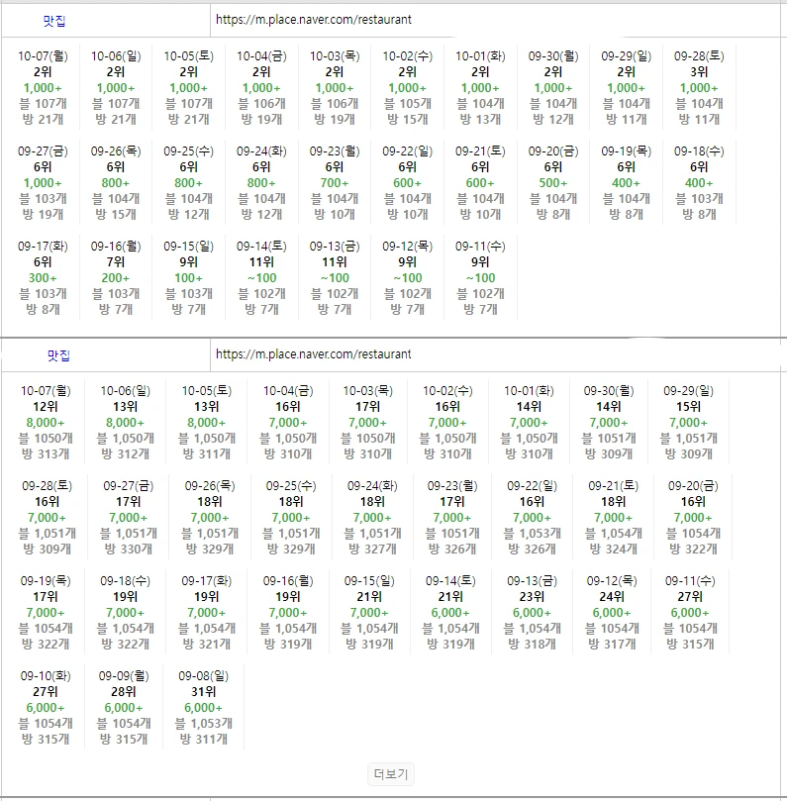Click the upper table's m.place.naver.com restaurant URL
Viewport: 788px width, 801px height.
click(x=313, y=20)
